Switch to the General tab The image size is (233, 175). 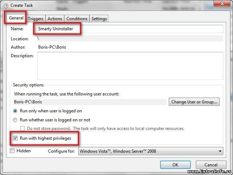(x=16, y=18)
